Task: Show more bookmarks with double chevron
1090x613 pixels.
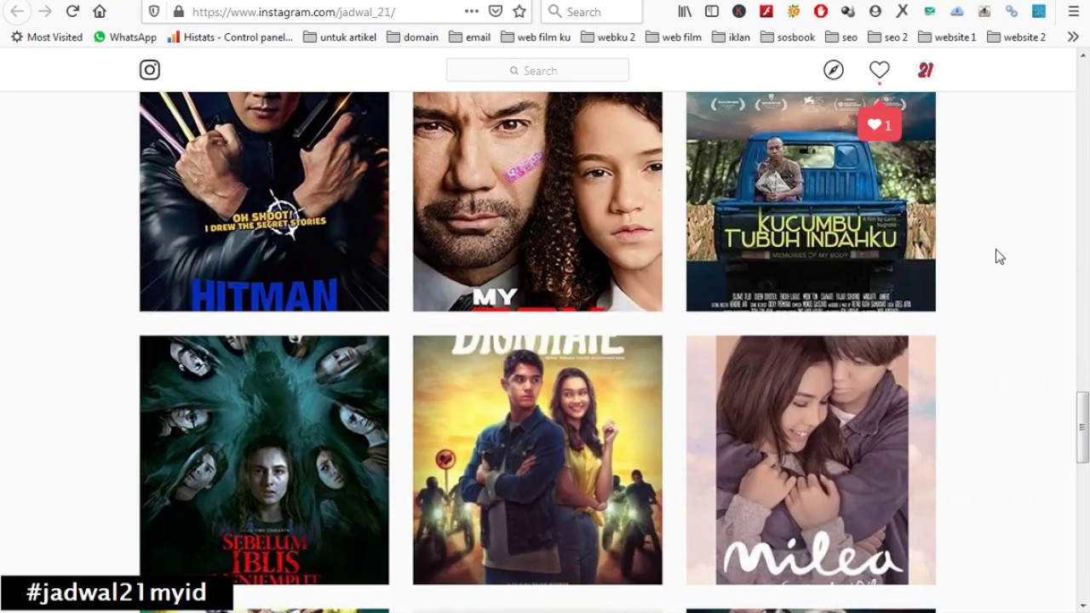Action: 1073,37
